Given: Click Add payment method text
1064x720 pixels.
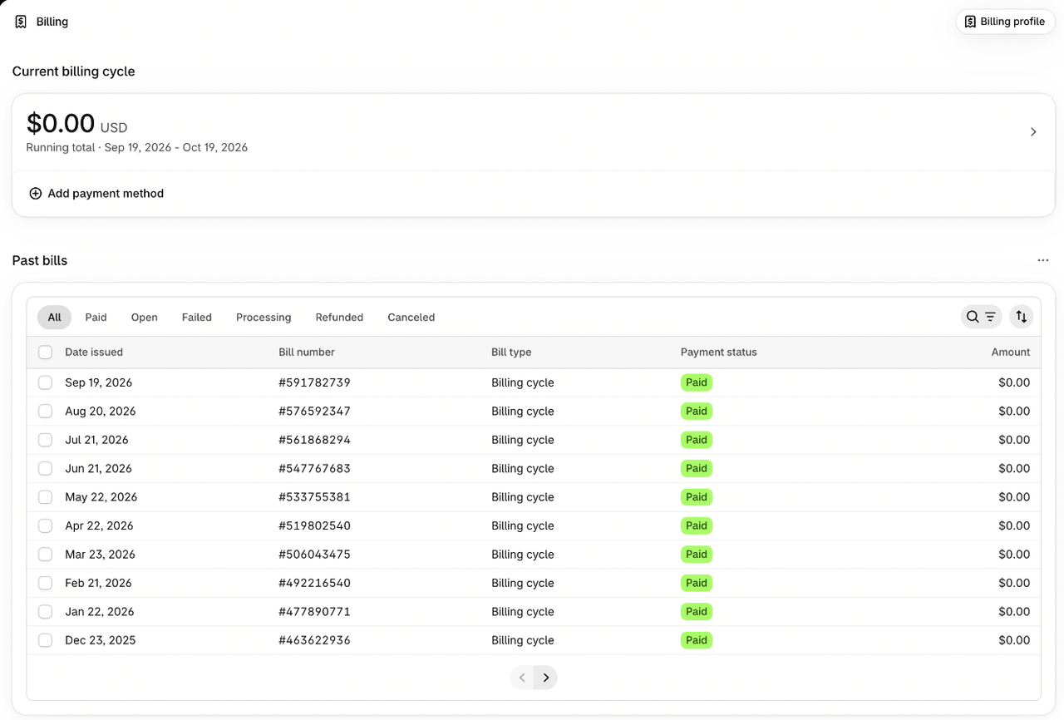Looking at the screenshot, I should click(106, 194).
